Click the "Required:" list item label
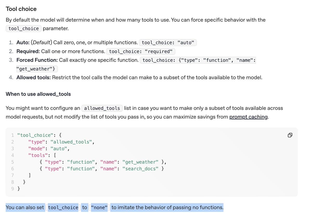Image resolution: width=312 pixels, height=214 pixels. coord(28,51)
